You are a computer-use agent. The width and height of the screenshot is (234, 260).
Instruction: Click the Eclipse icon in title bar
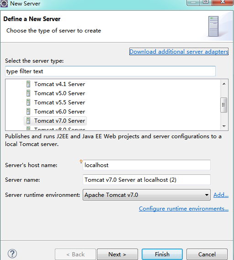coord(4,4)
